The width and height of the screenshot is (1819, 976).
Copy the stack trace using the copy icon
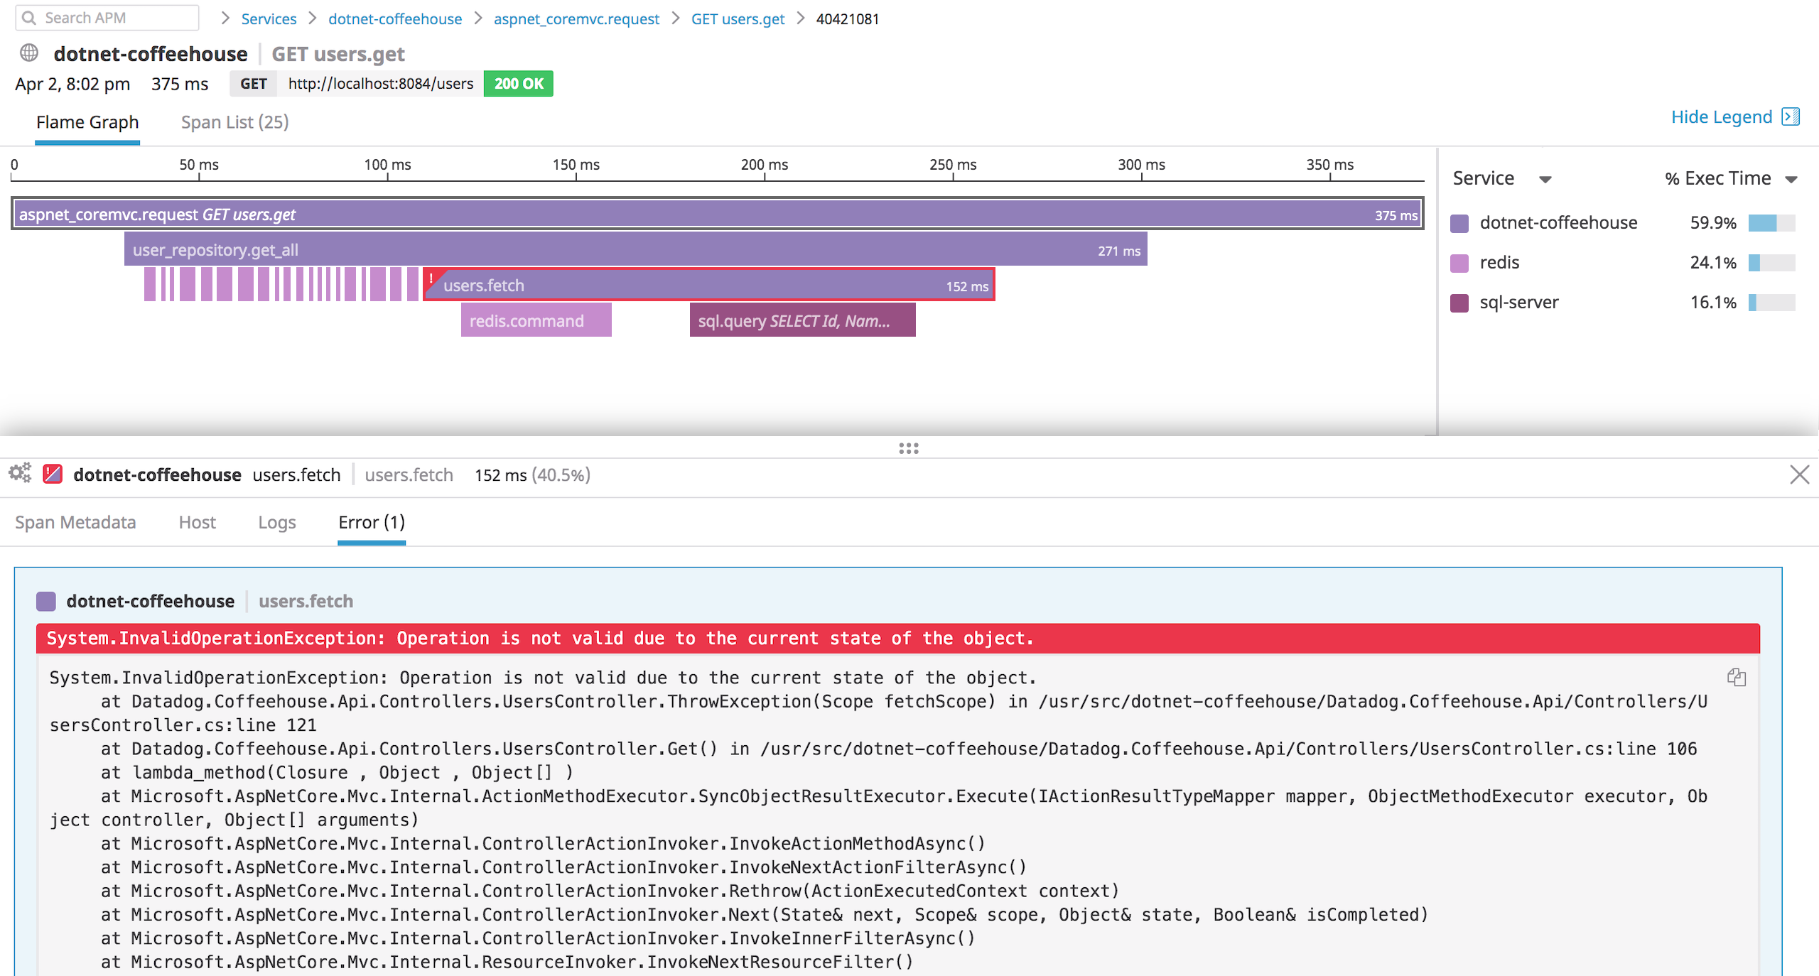click(x=1736, y=678)
